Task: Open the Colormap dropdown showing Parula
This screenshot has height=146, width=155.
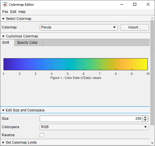Action: pyautogui.click(x=79, y=27)
